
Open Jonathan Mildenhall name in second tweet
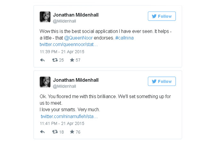tap(76, 80)
